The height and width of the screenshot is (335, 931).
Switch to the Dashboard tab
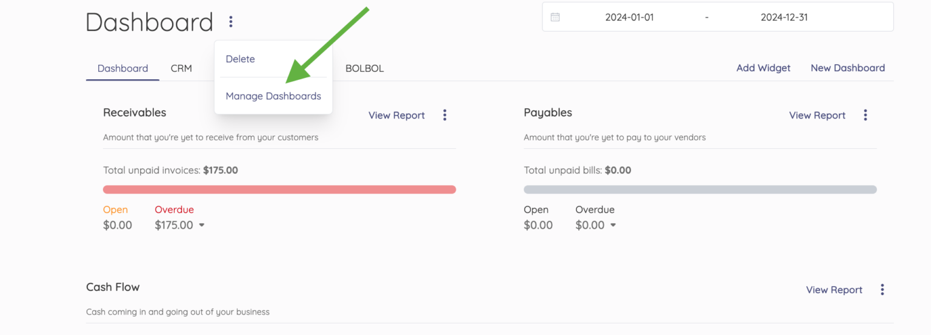coord(122,68)
